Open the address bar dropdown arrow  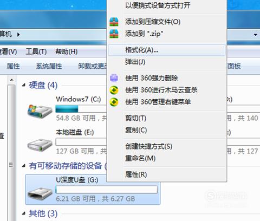click(255, 35)
